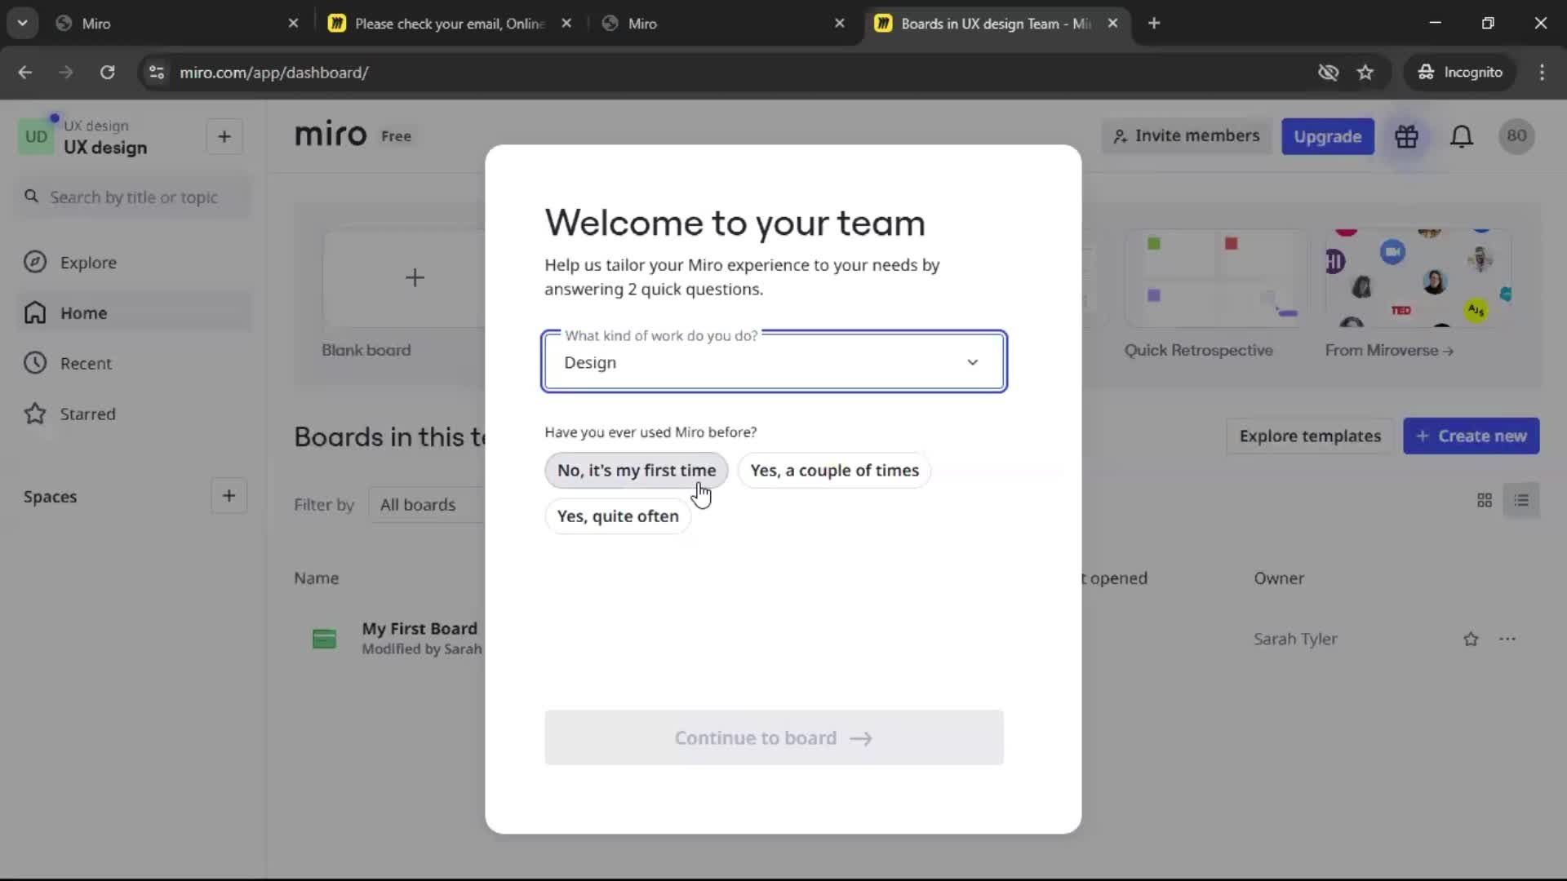The width and height of the screenshot is (1567, 881).
Task: Switch to list view of boards
Action: 1521,500
